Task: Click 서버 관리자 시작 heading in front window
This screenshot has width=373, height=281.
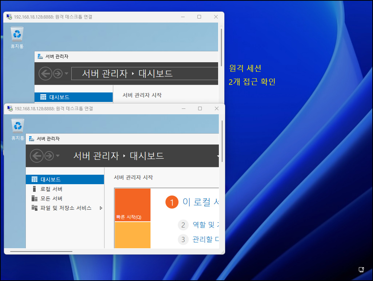Action: coord(133,177)
